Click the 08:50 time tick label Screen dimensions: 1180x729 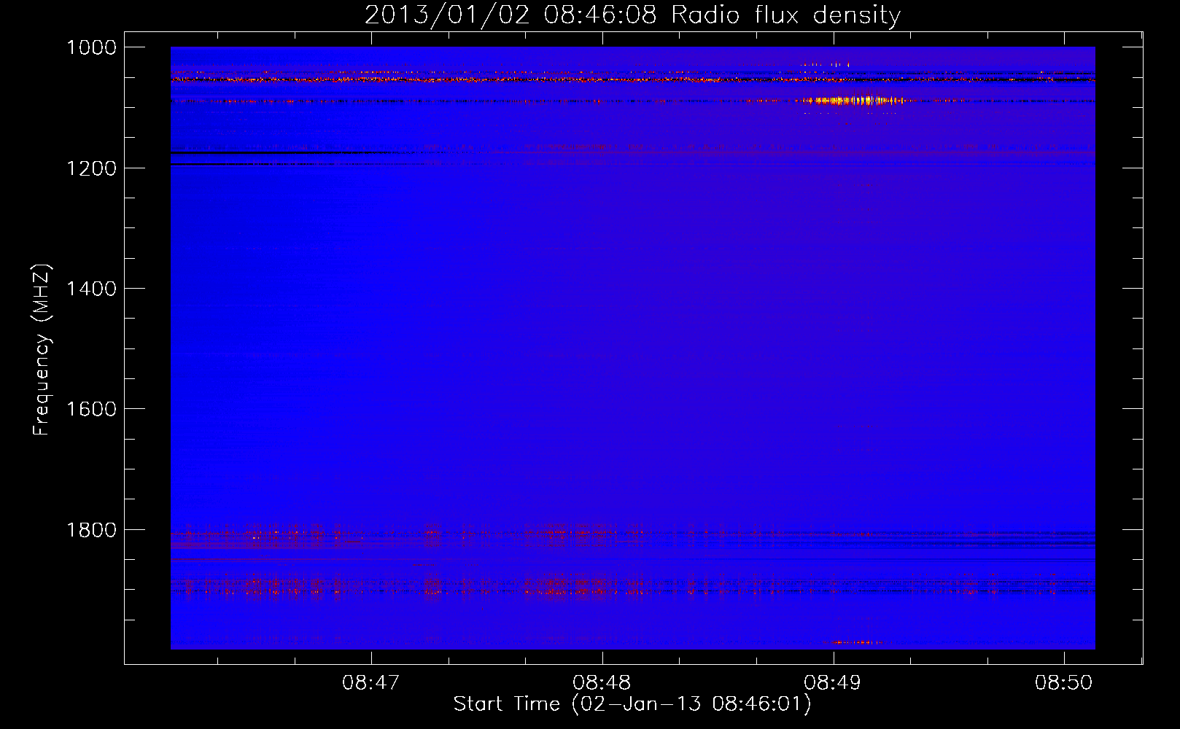(x=1064, y=683)
